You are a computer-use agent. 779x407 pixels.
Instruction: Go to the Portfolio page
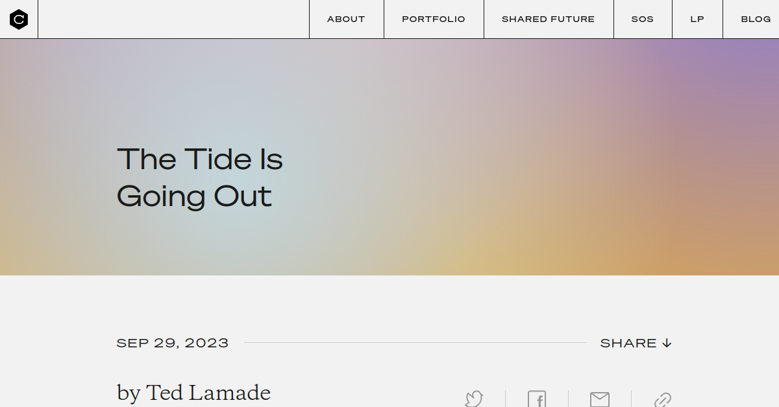(x=434, y=19)
